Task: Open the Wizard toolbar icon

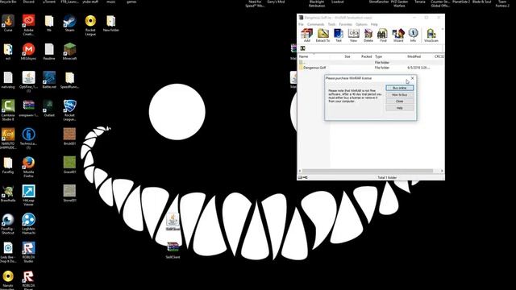Action: 398,35
